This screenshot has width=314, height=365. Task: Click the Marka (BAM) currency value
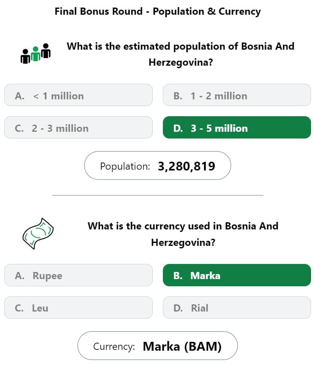point(182,346)
